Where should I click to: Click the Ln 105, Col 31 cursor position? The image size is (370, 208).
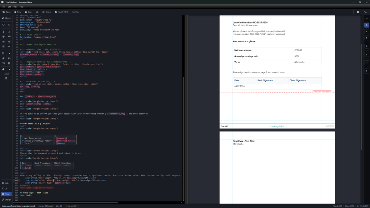[x=363, y=206]
